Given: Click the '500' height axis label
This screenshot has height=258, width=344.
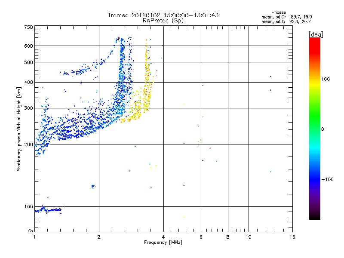Looking at the screenshot, I should pos(28,62).
